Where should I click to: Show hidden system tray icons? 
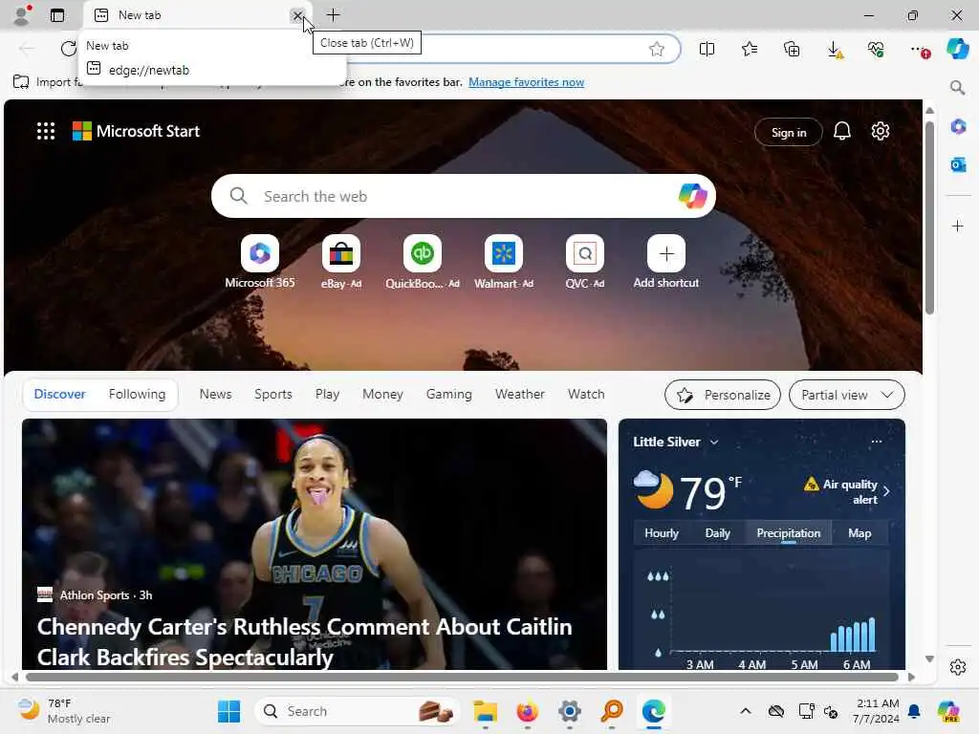point(746,711)
